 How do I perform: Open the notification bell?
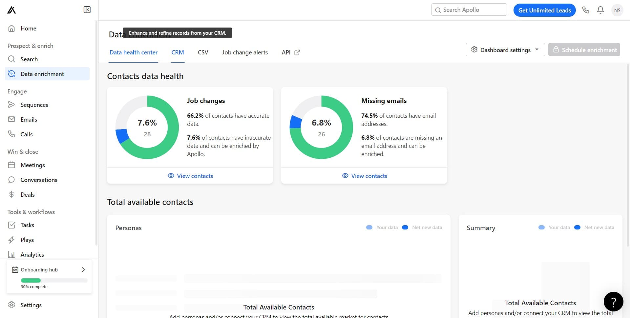pyautogui.click(x=600, y=10)
